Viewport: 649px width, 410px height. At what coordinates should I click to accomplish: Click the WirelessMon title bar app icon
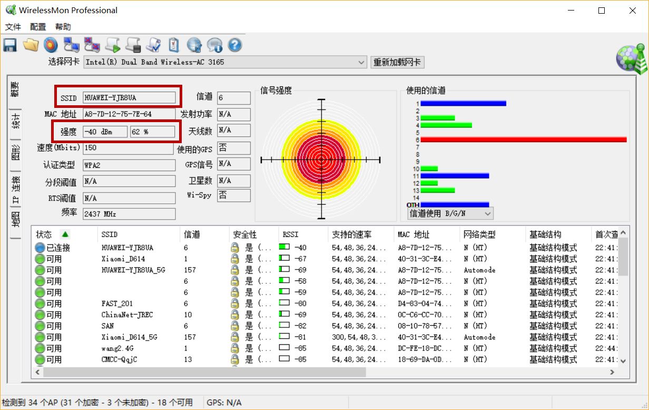[11, 10]
